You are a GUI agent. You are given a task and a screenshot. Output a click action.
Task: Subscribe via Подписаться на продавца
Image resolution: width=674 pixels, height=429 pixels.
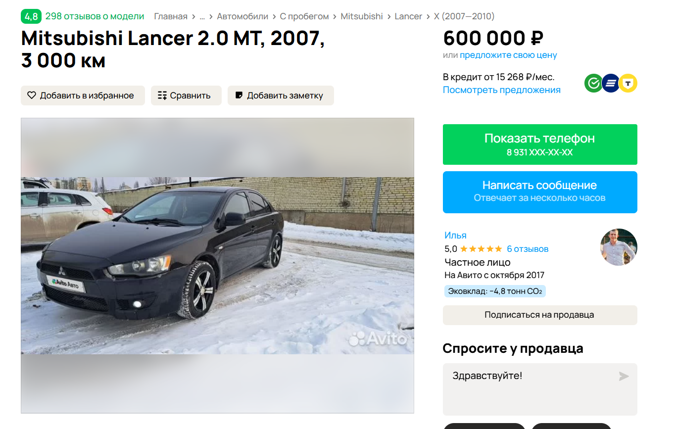(x=540, y=315)
